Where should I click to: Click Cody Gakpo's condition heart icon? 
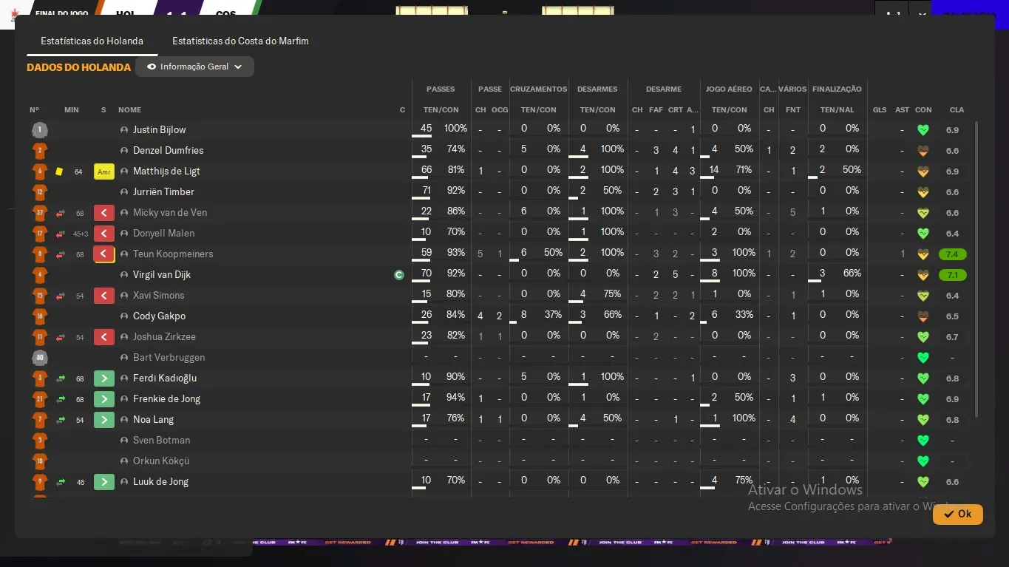923,316
